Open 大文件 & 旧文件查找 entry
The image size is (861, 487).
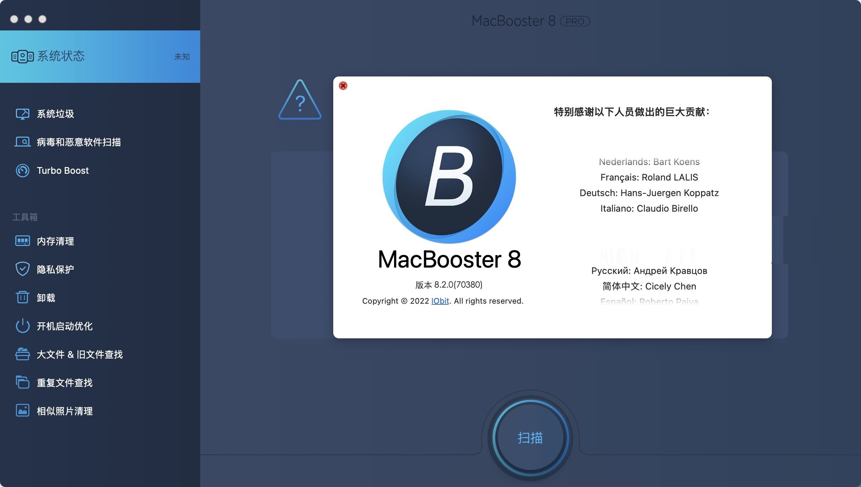(80, 354)
